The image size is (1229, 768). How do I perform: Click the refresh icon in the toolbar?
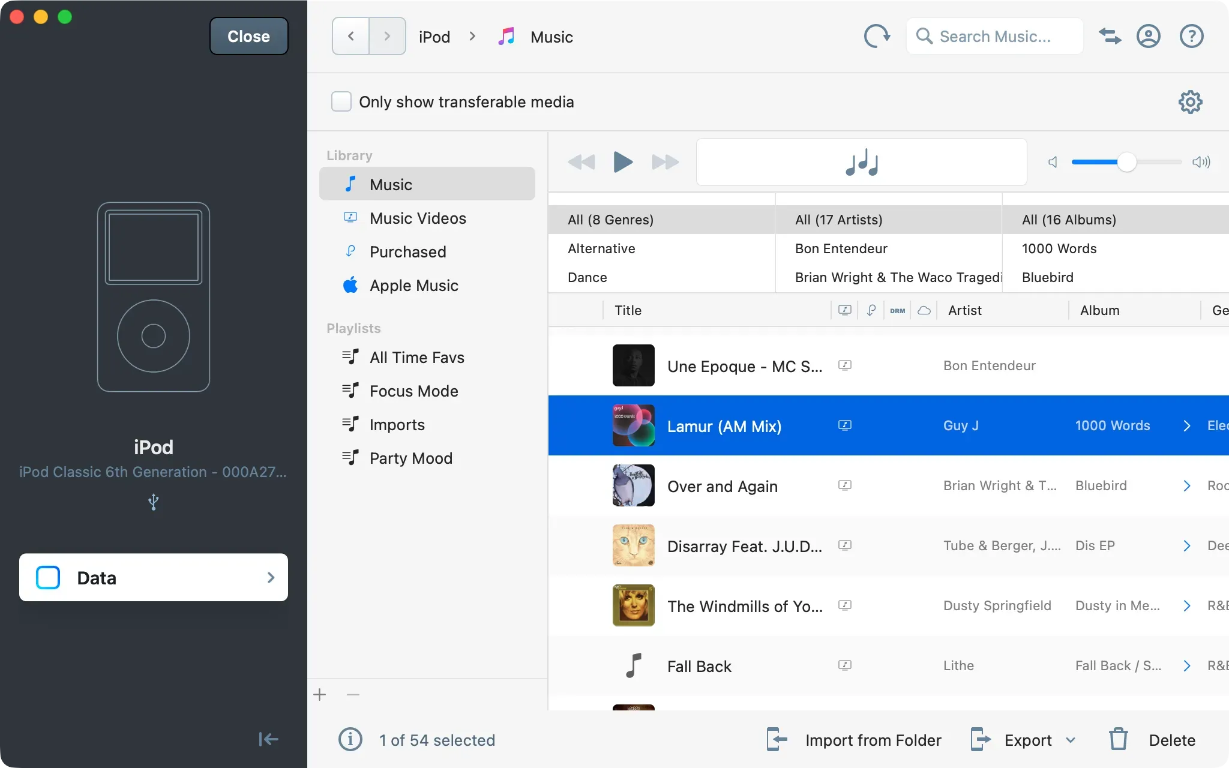click(x=877, y=37)
